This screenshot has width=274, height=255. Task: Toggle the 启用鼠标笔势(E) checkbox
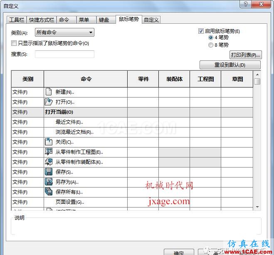point(201,31)
